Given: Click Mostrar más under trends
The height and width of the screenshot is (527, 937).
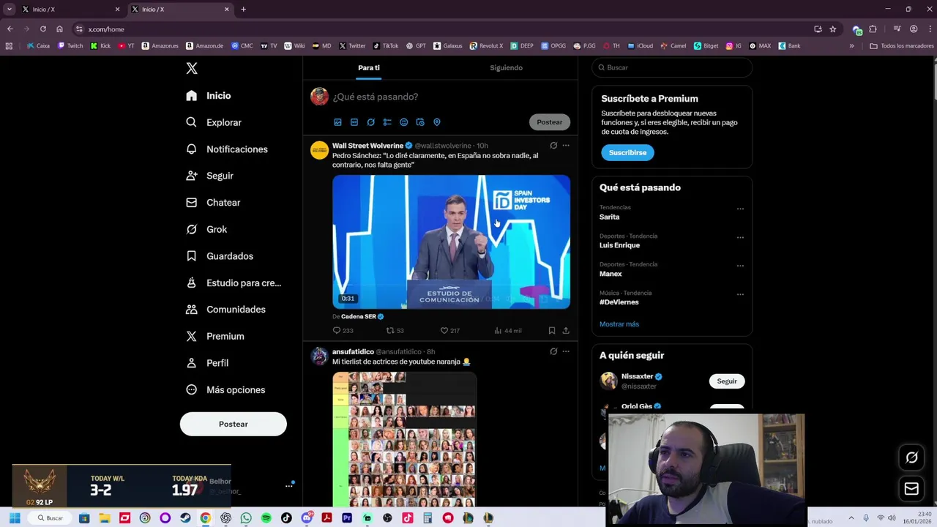Looking at the screenshot, I should click(619, 324).
